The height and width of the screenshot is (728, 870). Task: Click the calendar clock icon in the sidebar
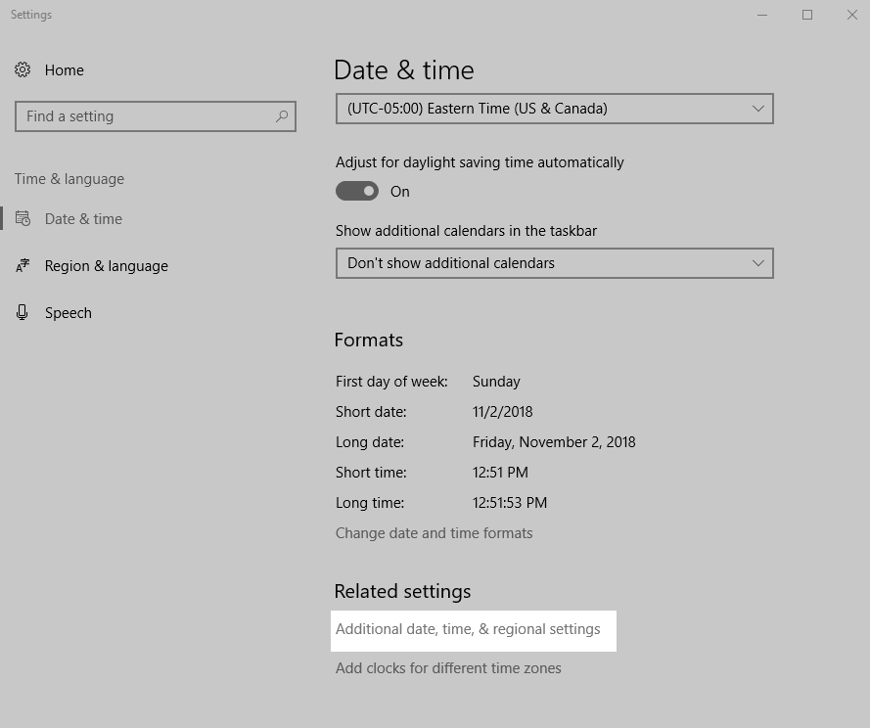point(23,219)
